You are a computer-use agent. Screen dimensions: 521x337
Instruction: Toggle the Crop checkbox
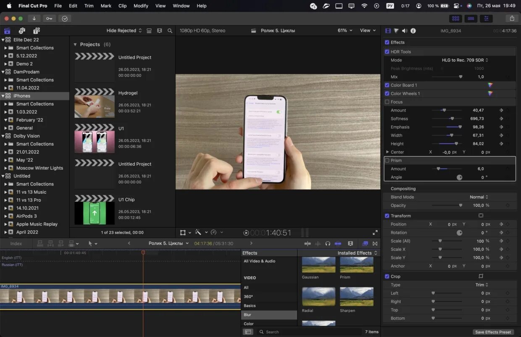387,276
